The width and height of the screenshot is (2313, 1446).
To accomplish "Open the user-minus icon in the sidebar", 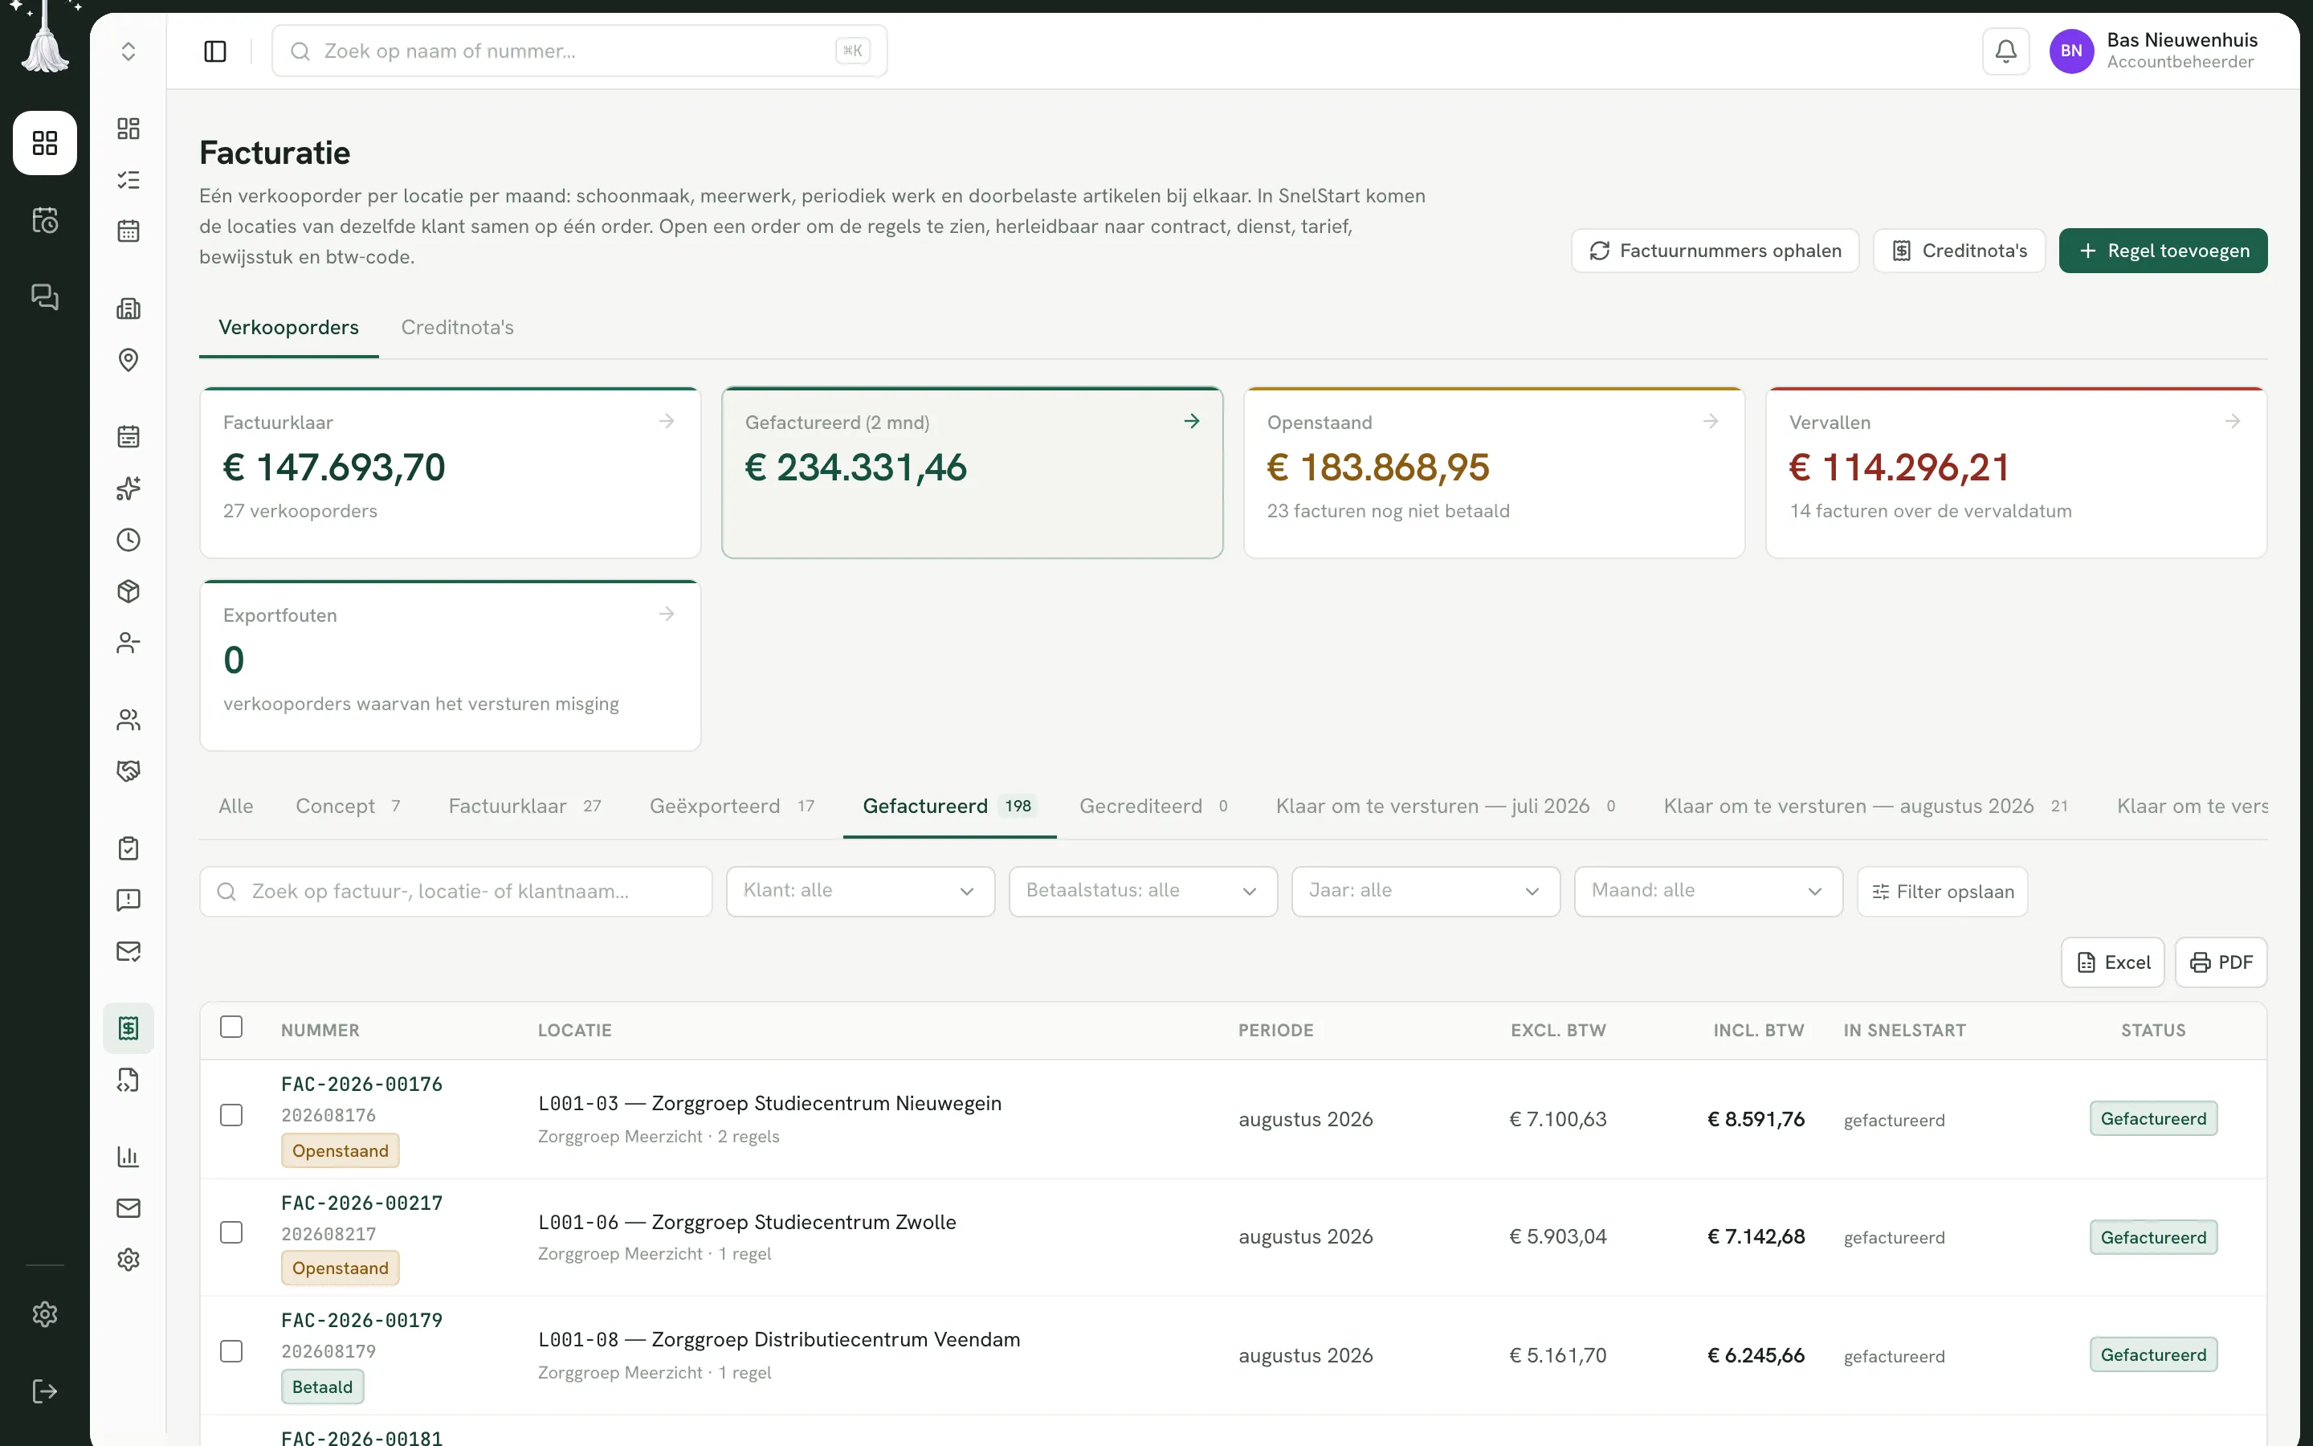I will pos(128,643).
